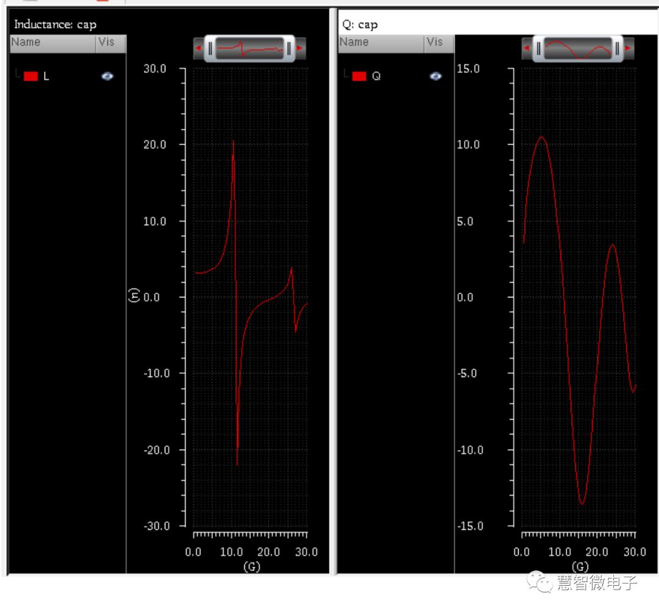Click the positive peak of the L curve near 10 G

234,142
